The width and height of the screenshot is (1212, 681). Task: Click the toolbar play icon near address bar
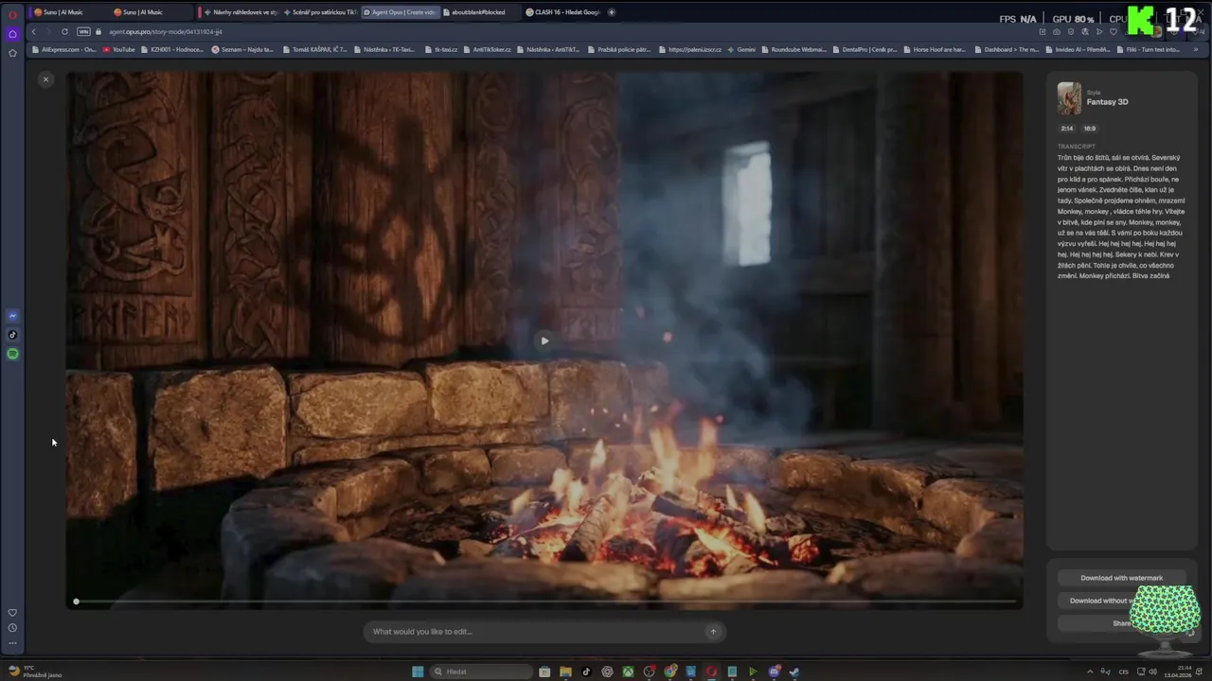pos(1099,31)
